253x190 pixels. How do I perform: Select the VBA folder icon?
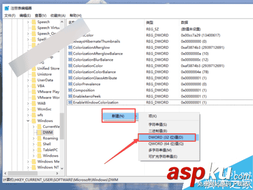[34, 86]
